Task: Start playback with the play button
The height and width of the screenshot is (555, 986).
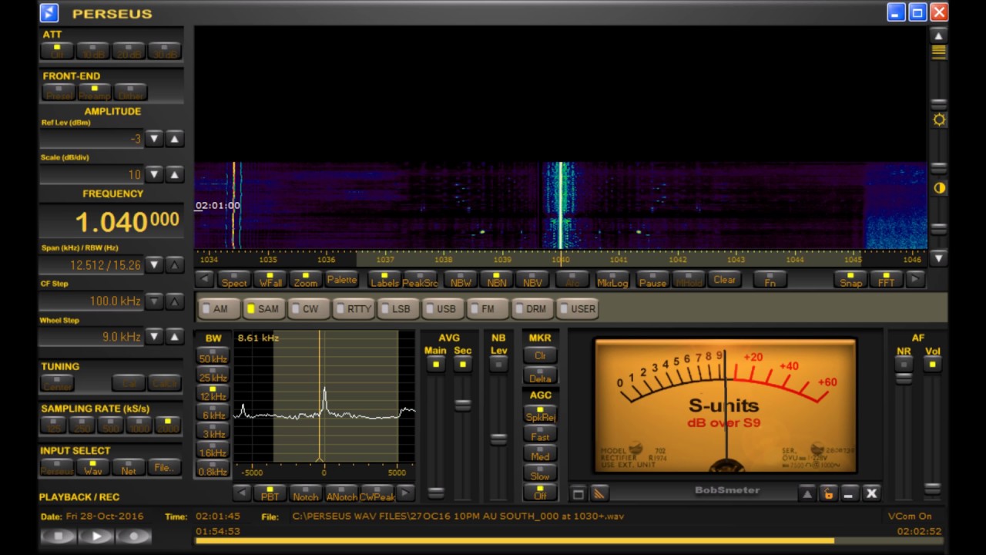Action: 96,536
